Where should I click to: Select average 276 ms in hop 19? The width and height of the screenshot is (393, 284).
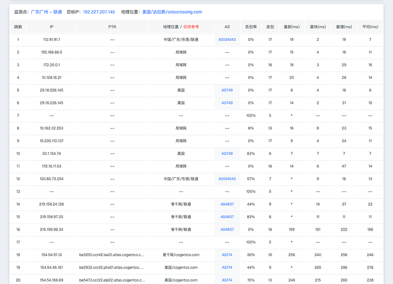pos(370,268)
